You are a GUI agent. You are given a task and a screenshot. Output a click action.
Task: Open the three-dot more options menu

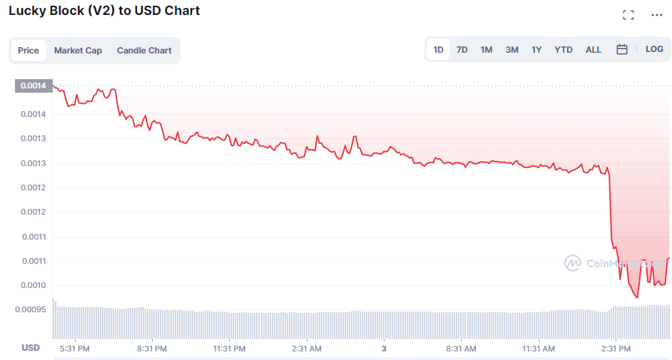(x=656, y=15)
